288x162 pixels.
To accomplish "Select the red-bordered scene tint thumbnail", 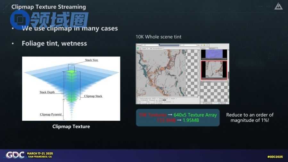I will coord(214,70).
